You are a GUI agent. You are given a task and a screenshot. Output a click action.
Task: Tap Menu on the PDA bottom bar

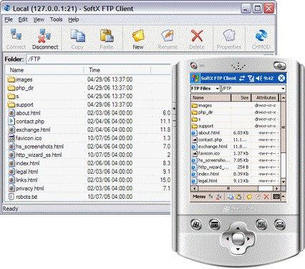199,197
